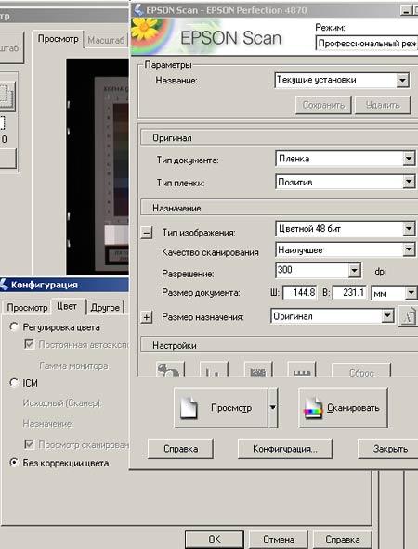Select the Регулировка цвета radio button
The width and height of the screenshot is (418, 549).
(x=14, y=327)
